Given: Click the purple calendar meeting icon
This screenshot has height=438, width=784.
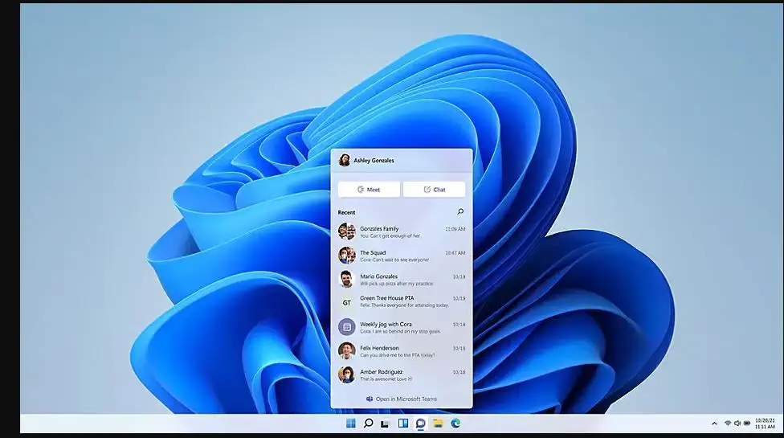Looking at the screenshot, I should [x=346, y=327].
